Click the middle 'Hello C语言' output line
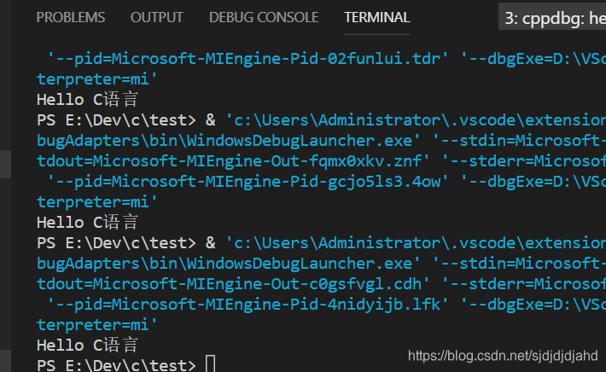Screen dimensions: 606x372 [87, 223]
